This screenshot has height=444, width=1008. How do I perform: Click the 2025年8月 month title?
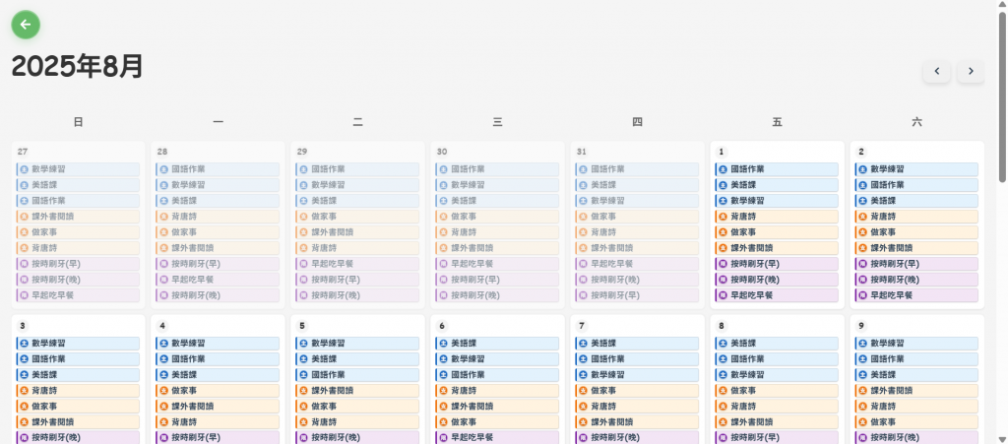pos(77,66)
